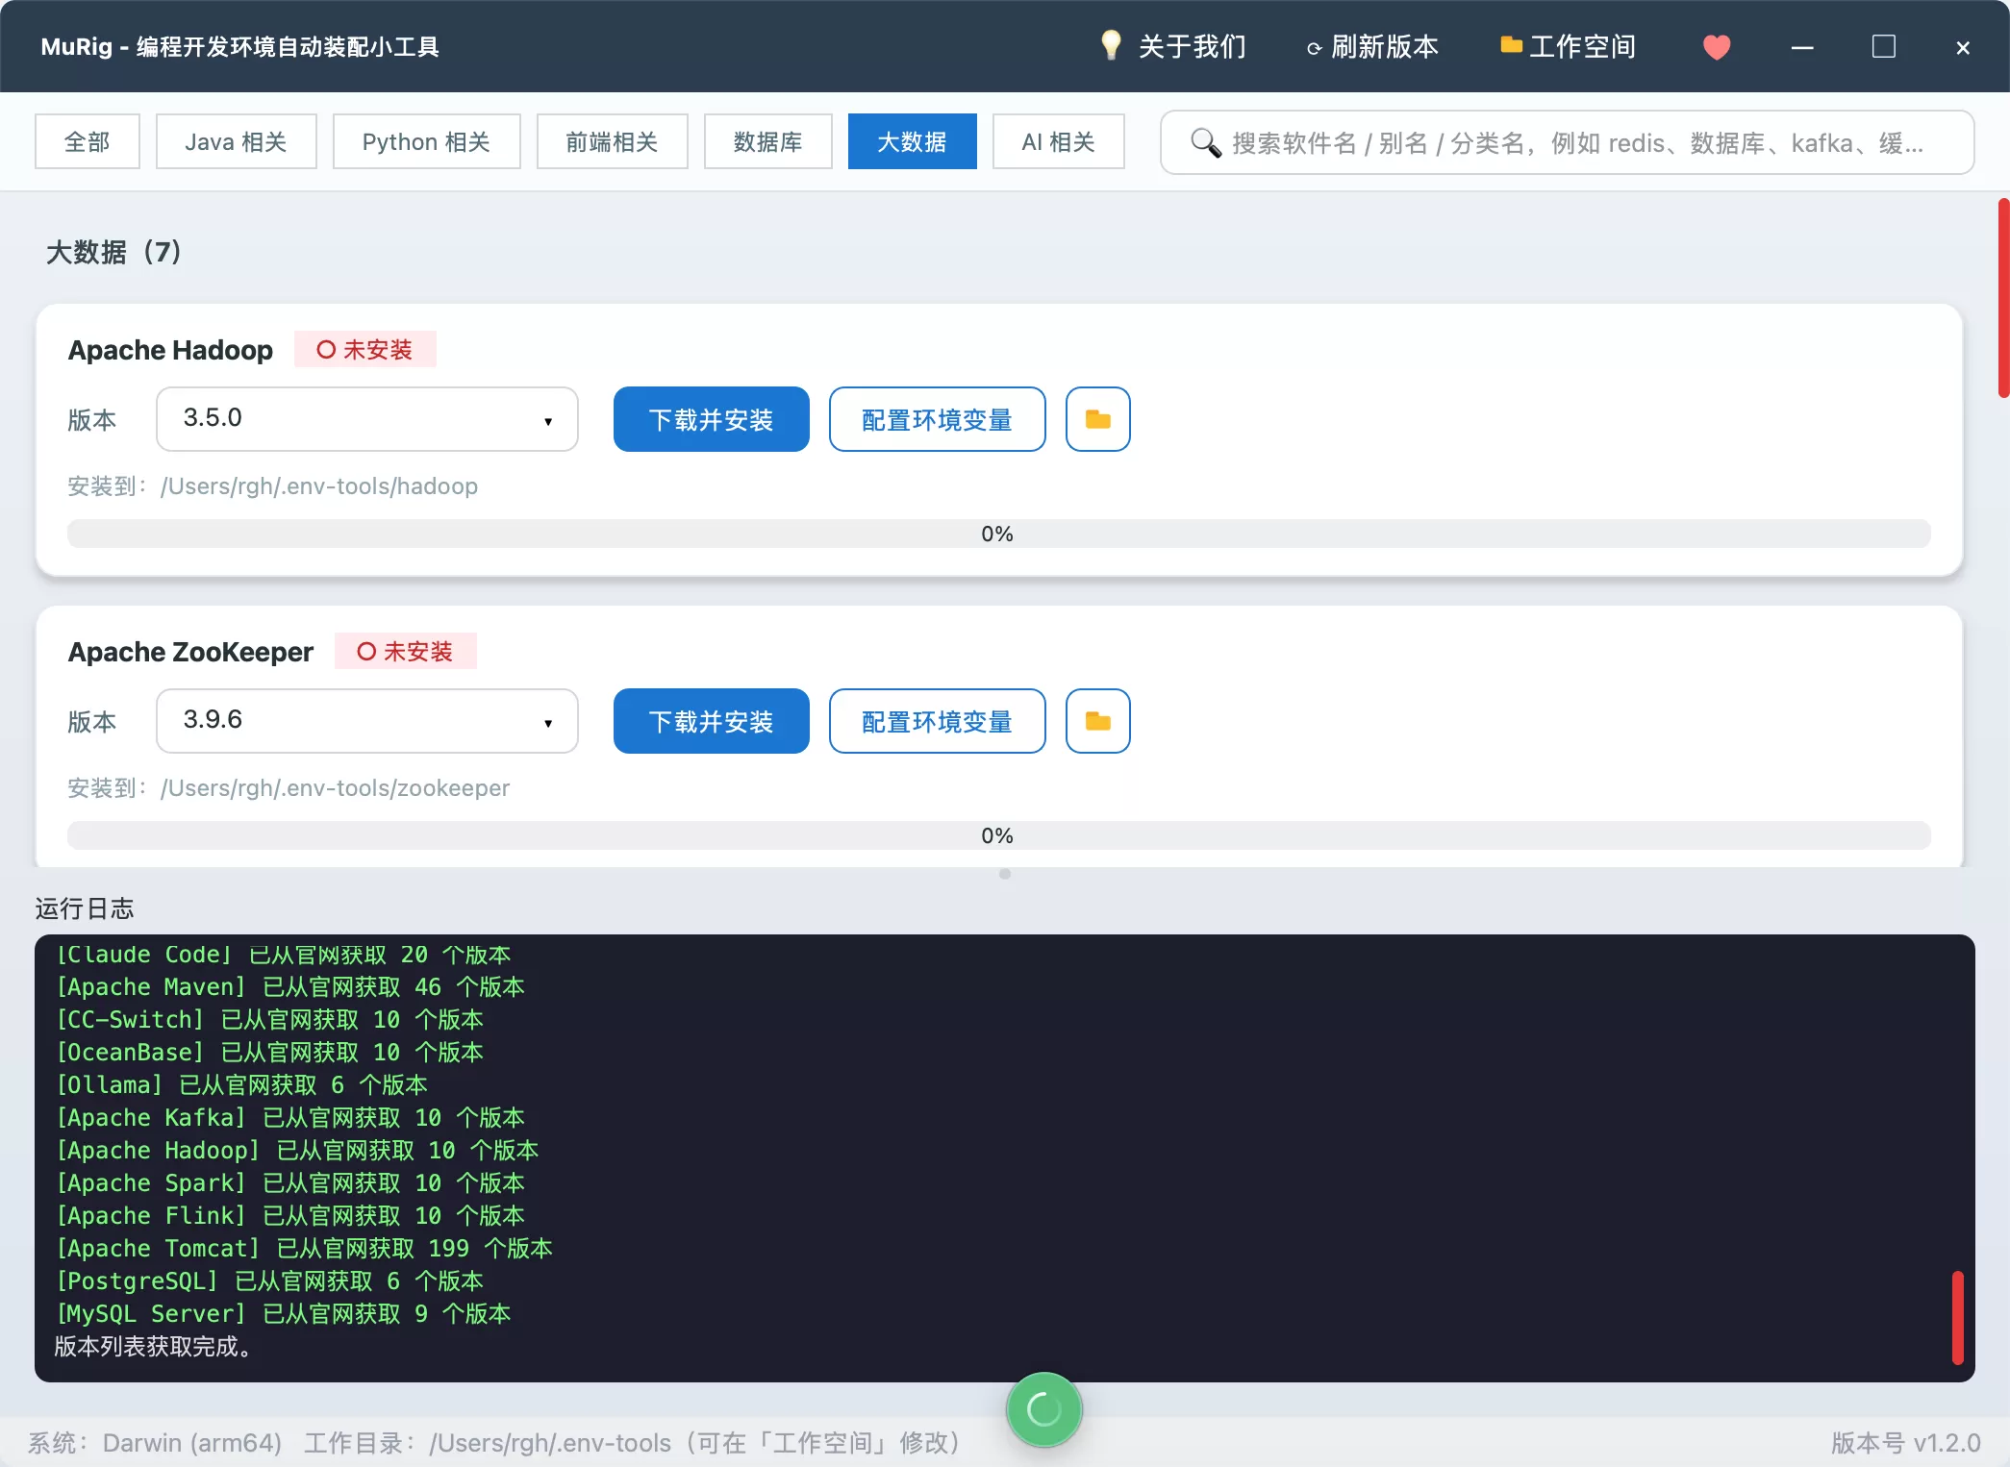The image size is (2010, 1467).
Task: Click ZooKeeper install path text
Action: [289, 788]
